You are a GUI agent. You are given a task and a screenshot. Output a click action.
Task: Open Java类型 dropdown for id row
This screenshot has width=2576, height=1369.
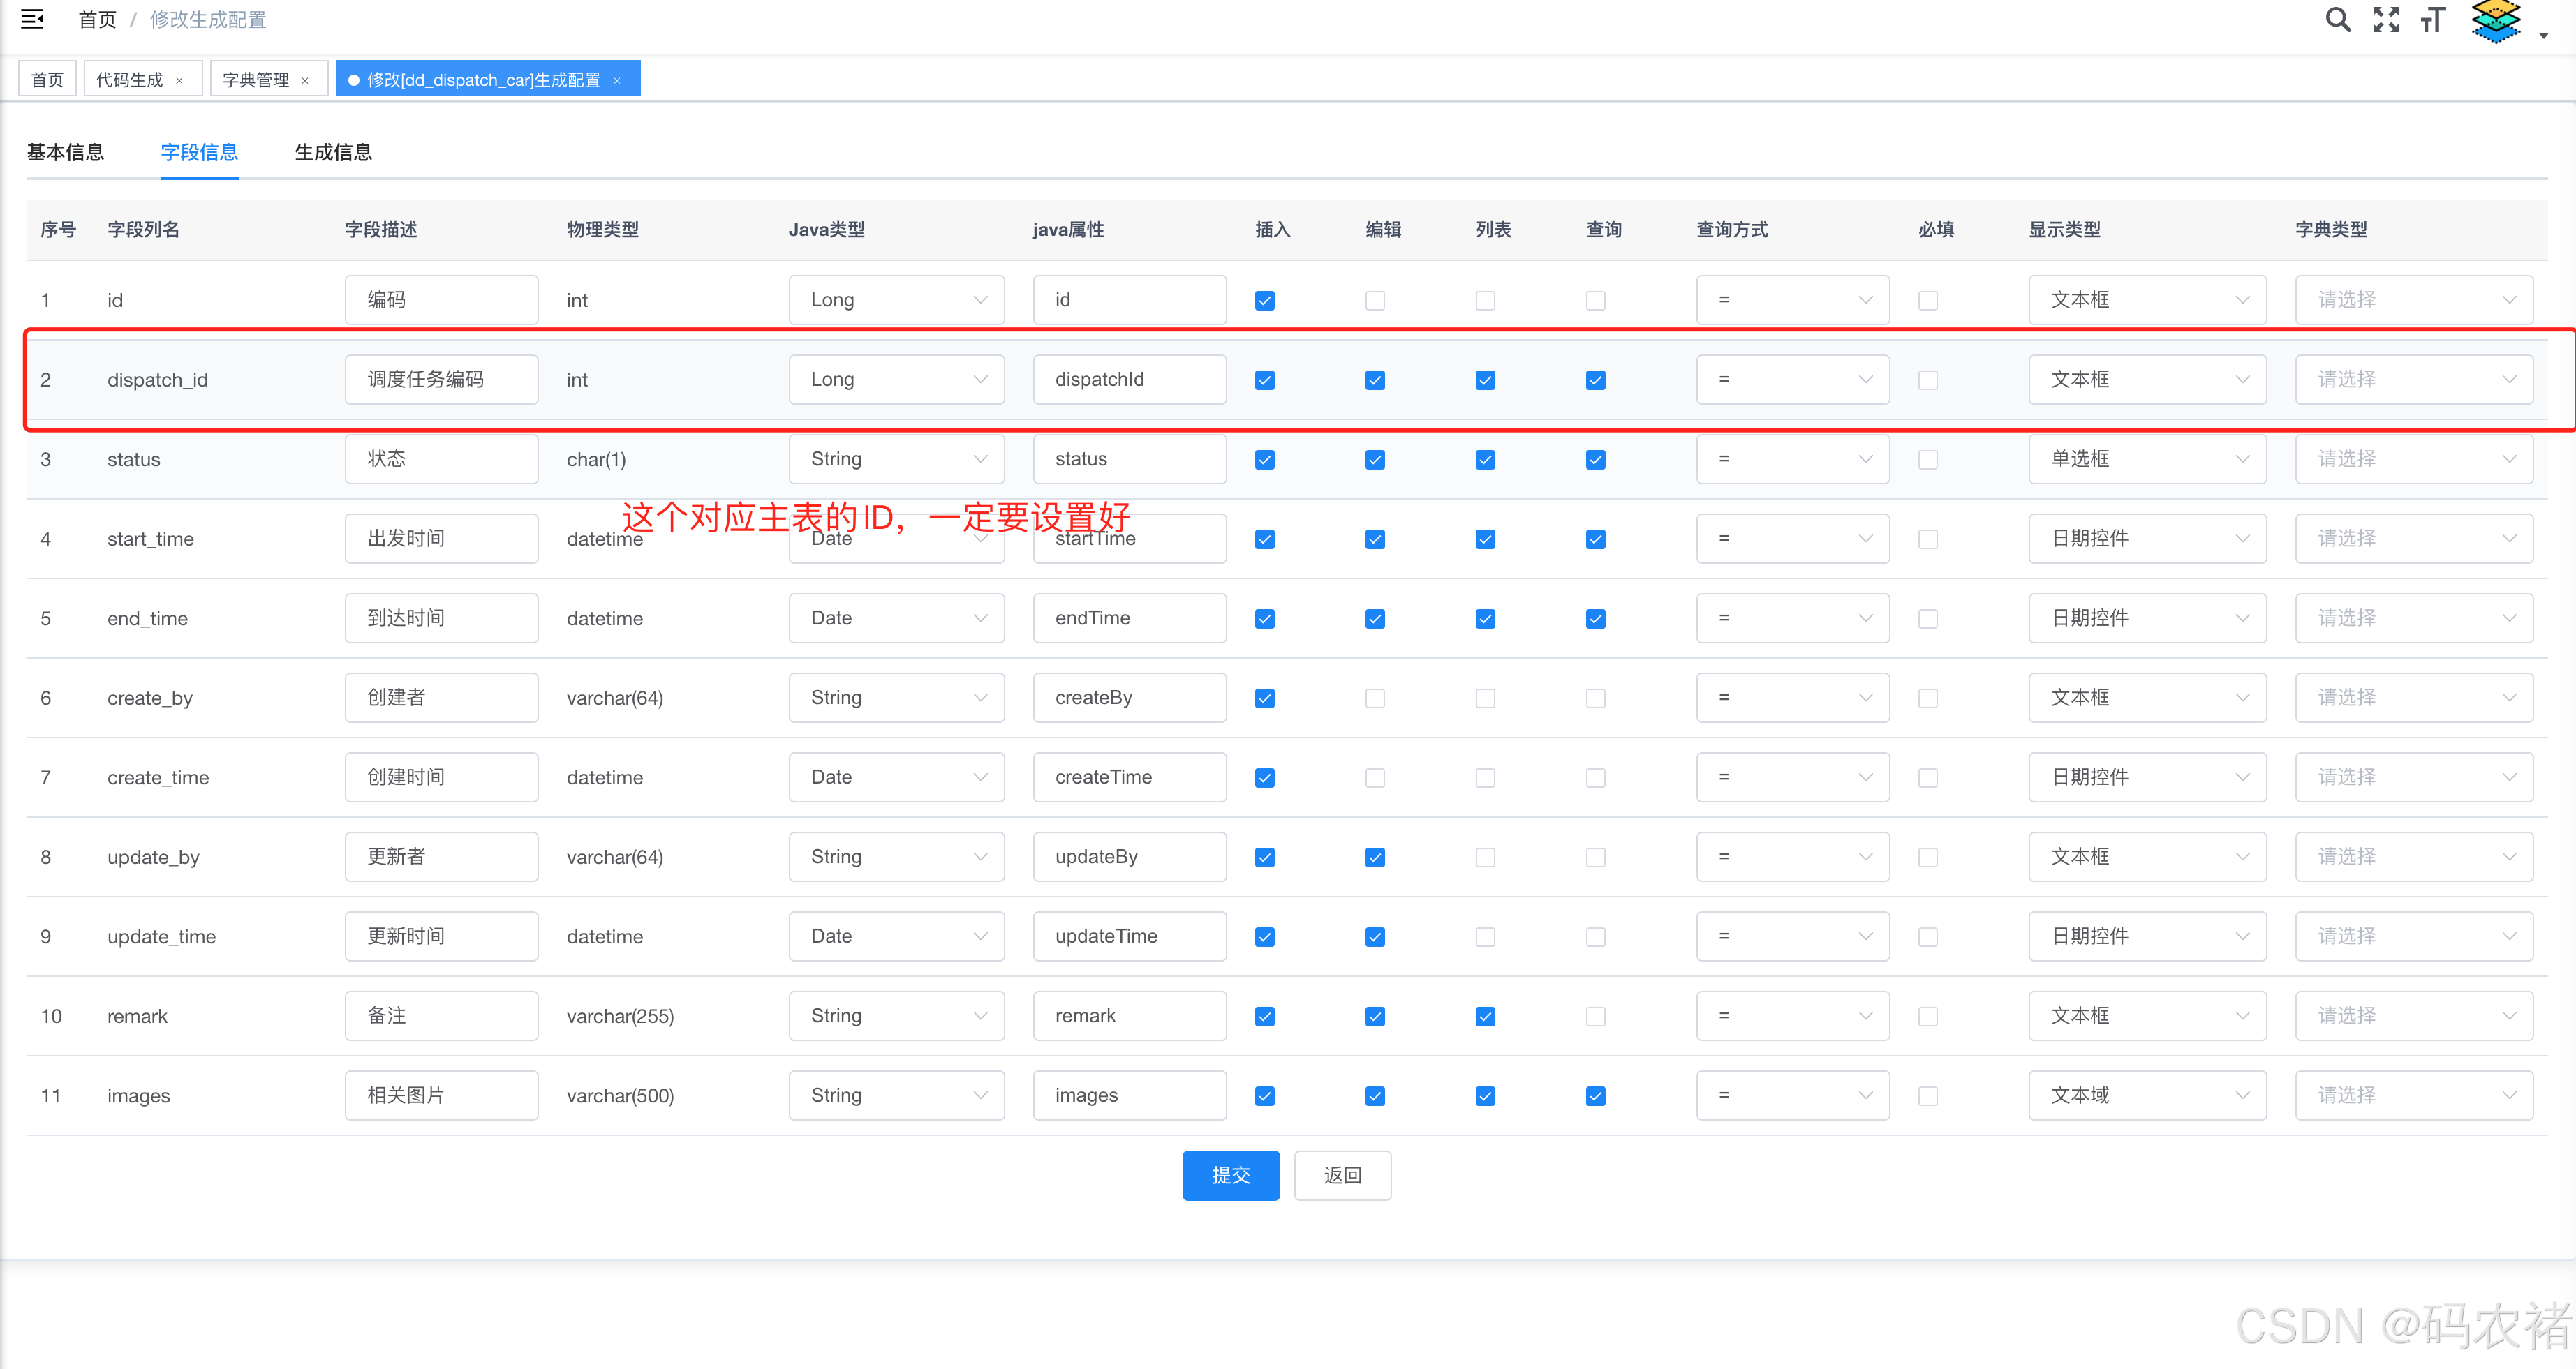(896, 300)
